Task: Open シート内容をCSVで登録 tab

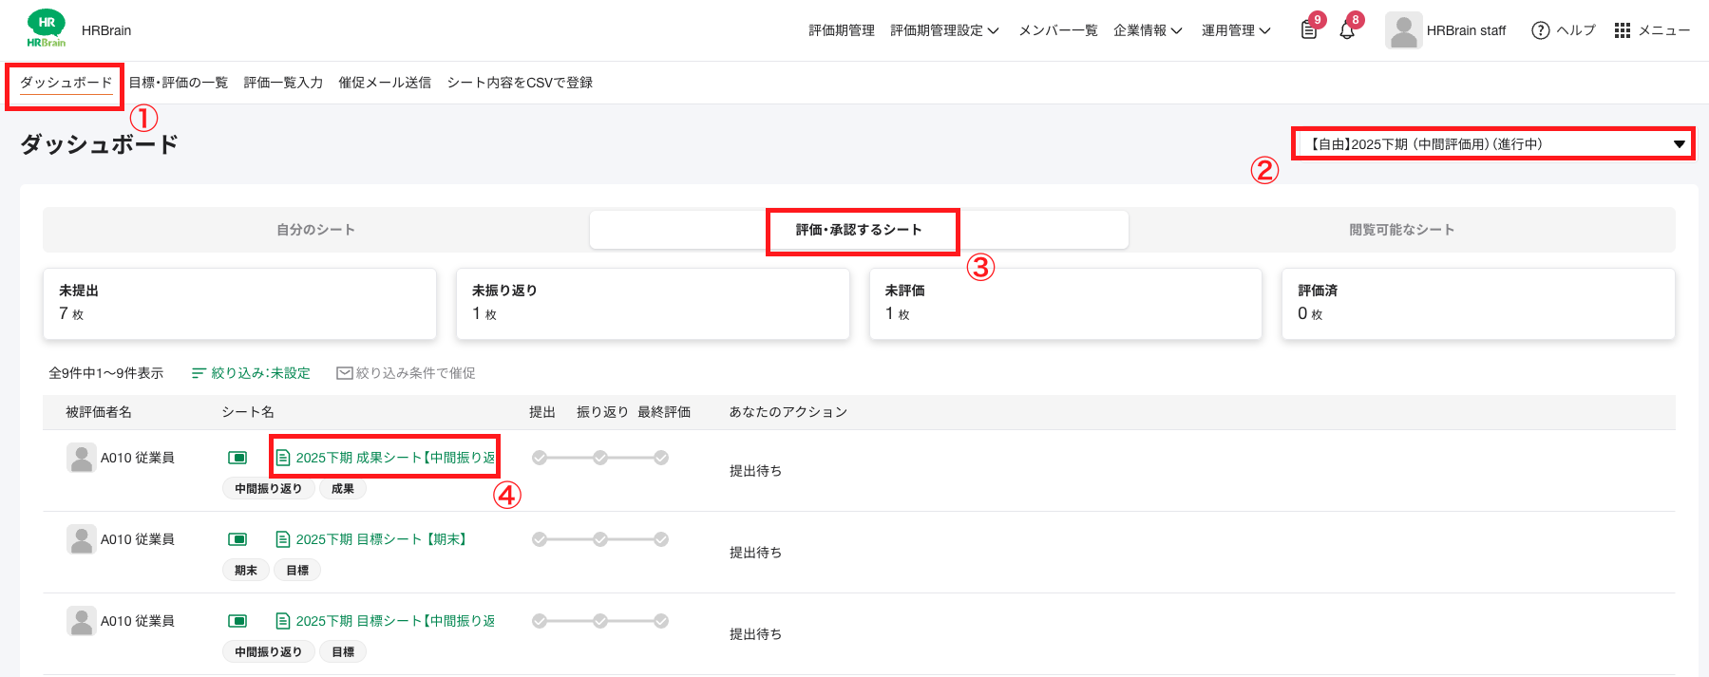Action: [520, 83]
